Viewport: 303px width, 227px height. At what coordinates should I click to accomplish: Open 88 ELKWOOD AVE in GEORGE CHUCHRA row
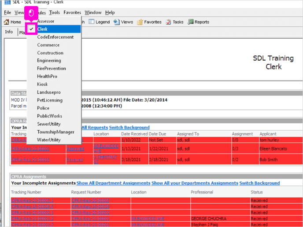[x=148, y=219]
